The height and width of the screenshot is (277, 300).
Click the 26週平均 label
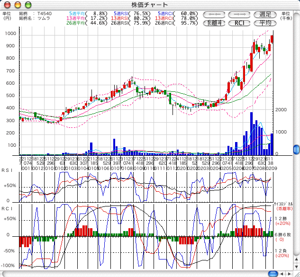click(x=75, y=23)
